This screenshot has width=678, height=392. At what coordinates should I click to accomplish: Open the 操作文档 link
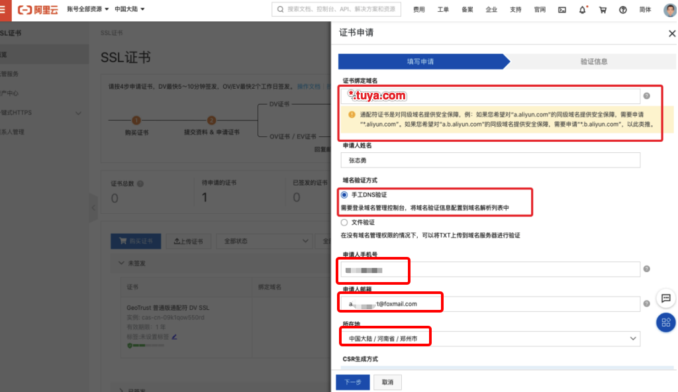pos(309,87)
